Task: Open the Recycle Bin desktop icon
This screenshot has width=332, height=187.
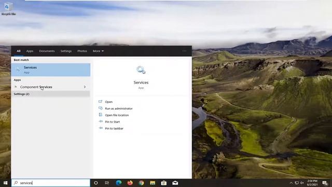Action: tap(8, 9)
